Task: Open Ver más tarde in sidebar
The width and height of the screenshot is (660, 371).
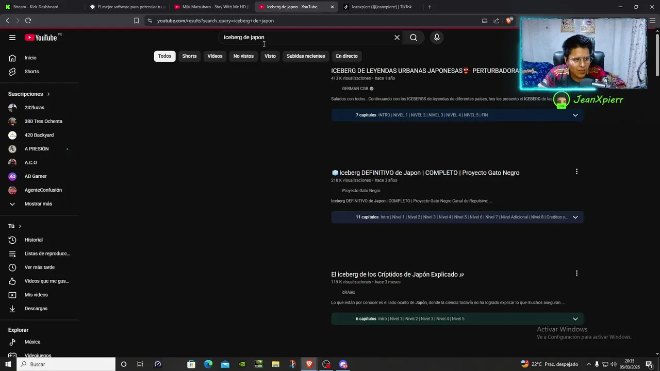Action: pos(40,267)
